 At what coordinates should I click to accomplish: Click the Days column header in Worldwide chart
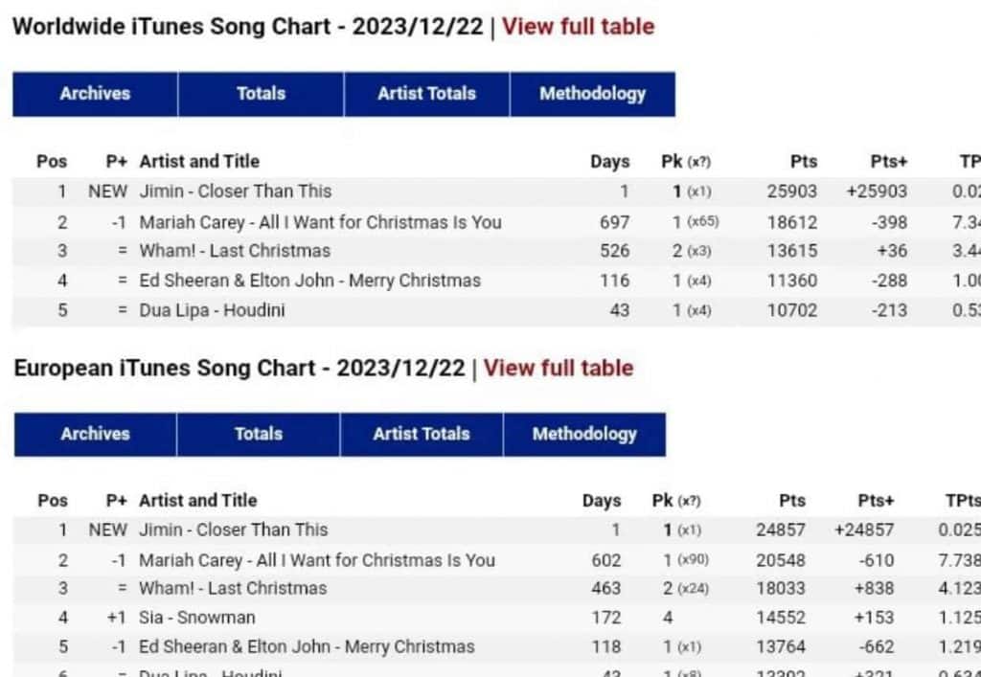[x=609, y=162]
